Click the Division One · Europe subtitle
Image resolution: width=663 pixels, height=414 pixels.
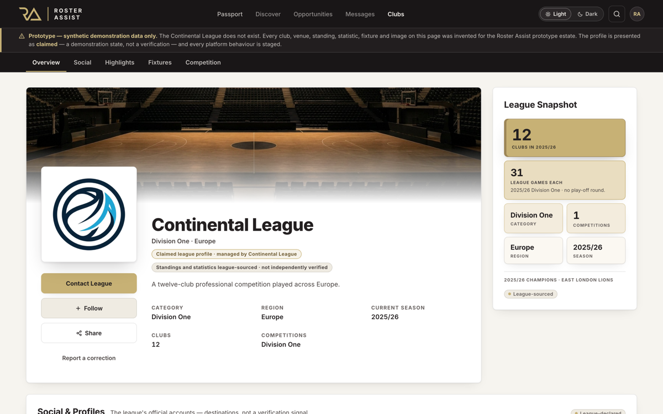click(183, 241)
